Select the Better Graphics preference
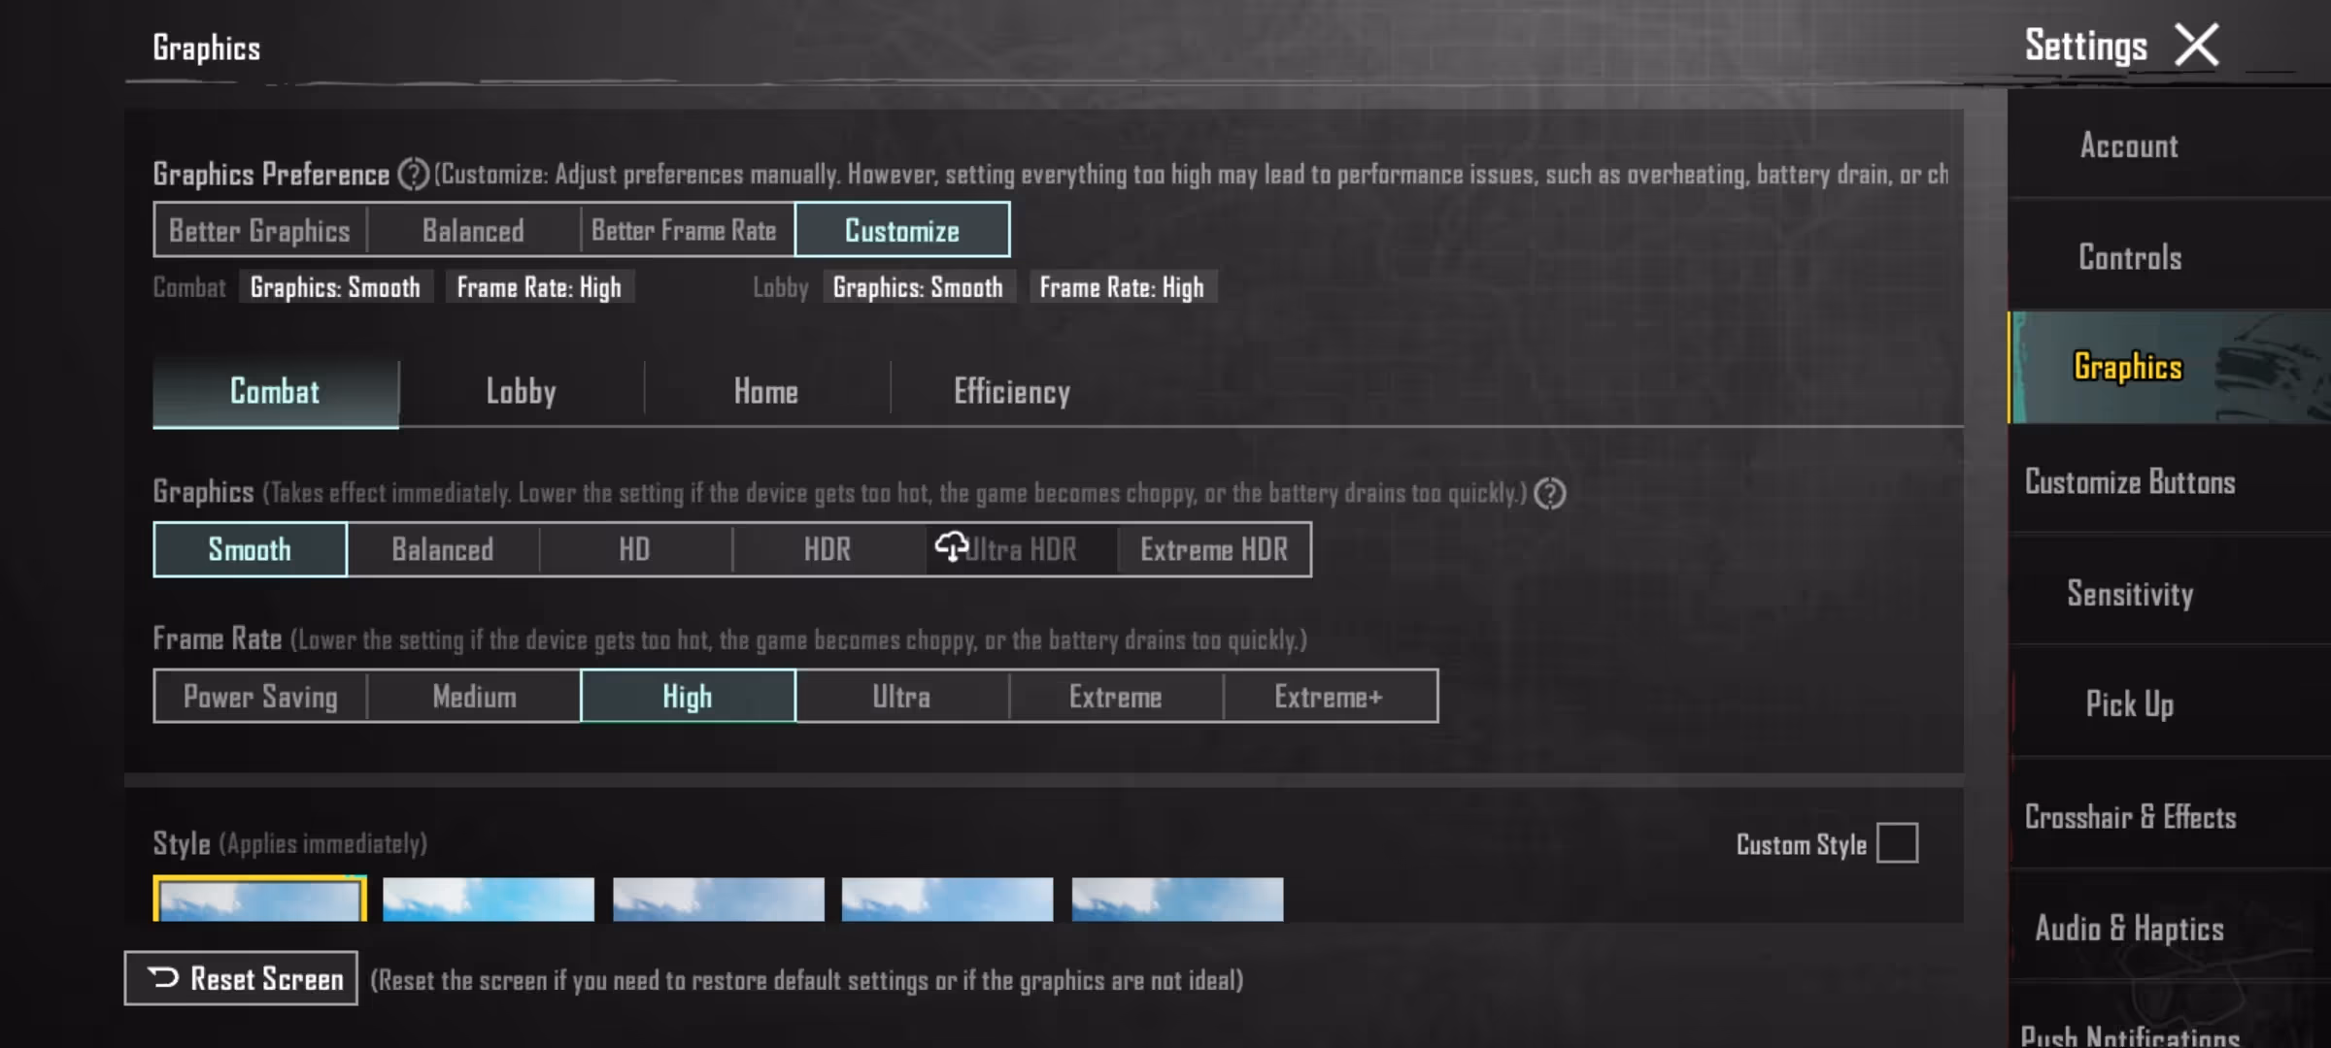The image size is (2331, 1048). click(x=258, y=229)
